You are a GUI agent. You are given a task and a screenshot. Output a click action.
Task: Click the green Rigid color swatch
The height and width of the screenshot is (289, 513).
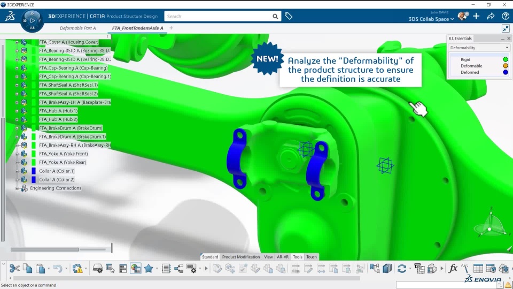[x=506, y=59]
